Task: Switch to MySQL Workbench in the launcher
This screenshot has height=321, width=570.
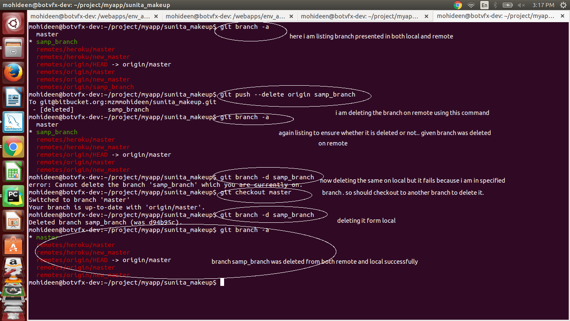Action: [x=14, y=122]
